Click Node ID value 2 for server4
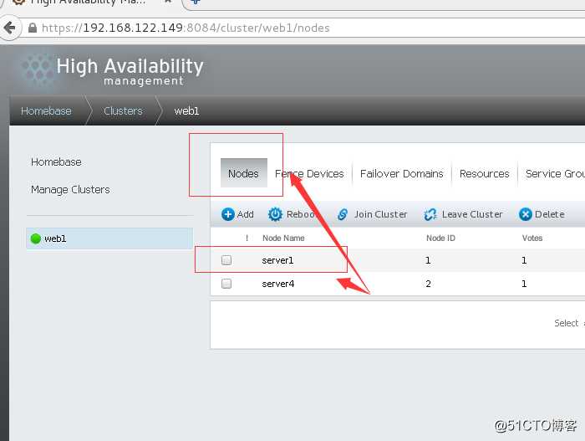The image size is (585, 441). click(x=428, y=284)
